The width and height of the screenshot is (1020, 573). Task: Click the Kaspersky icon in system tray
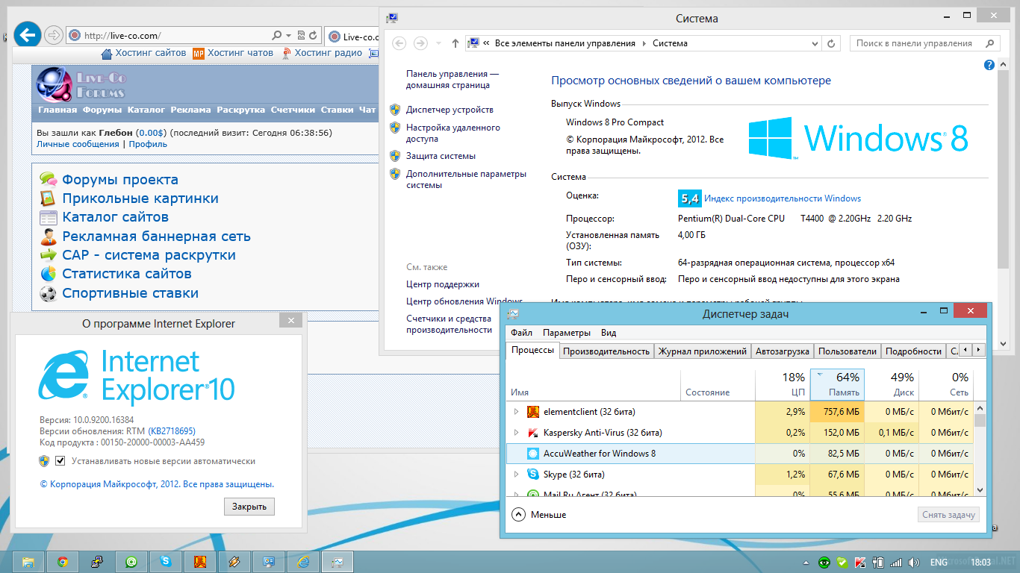859,562
